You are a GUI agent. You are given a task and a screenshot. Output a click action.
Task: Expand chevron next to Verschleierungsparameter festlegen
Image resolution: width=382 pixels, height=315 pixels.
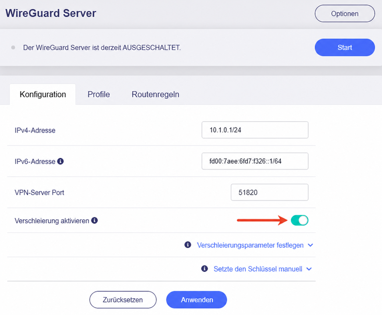click(311, 245)
